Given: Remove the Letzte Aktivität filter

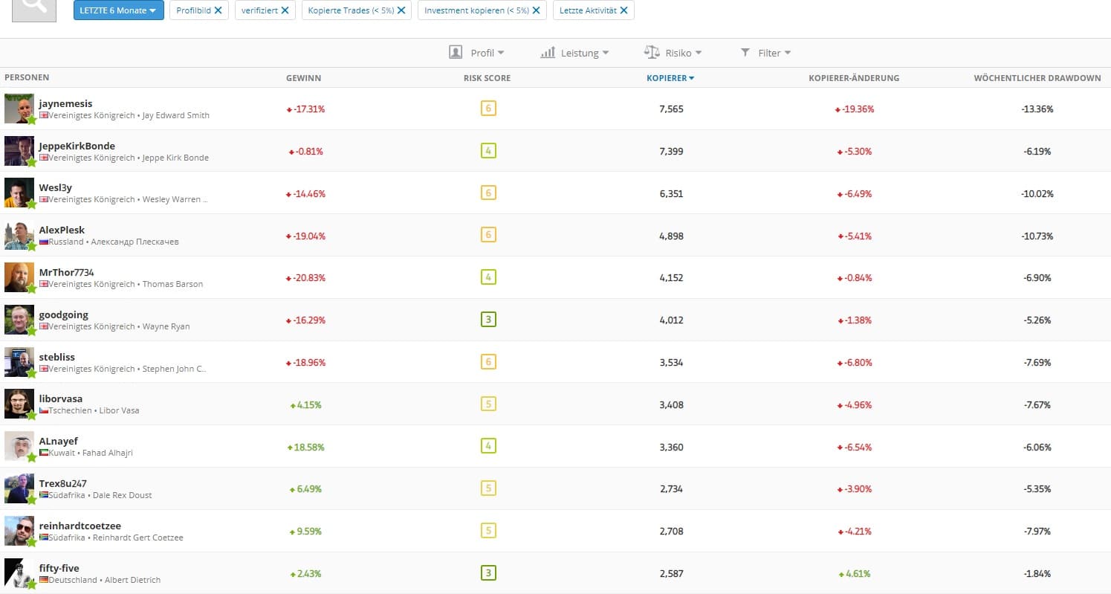Looking at the screenshot, I should [x=623, y=10].
